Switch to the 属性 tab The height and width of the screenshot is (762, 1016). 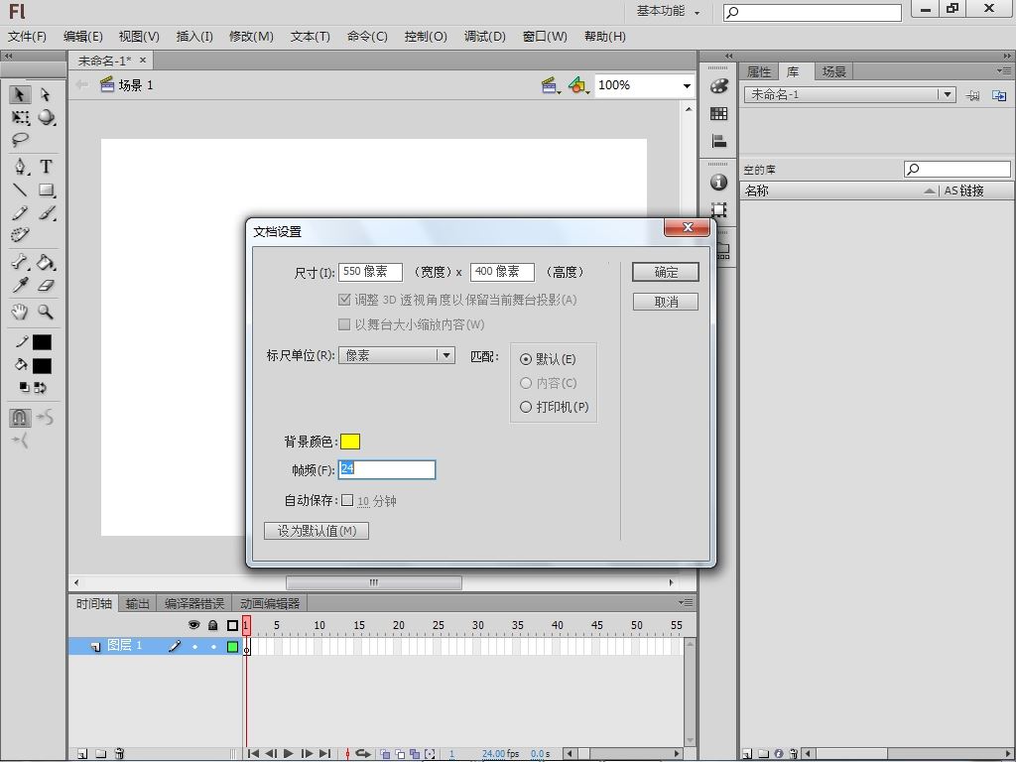[759, 71]
